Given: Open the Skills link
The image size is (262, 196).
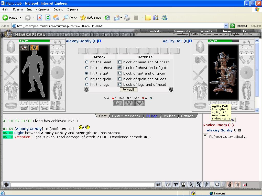Looking at the screenshot, I should (194, 34).
